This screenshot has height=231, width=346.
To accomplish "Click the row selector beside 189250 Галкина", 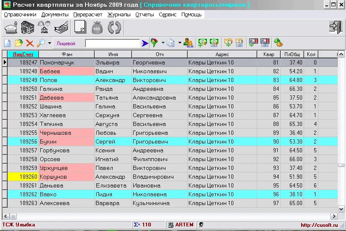I will click(x=5, y=89).
